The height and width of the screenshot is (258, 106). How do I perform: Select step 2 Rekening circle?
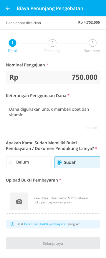point(52,43)
